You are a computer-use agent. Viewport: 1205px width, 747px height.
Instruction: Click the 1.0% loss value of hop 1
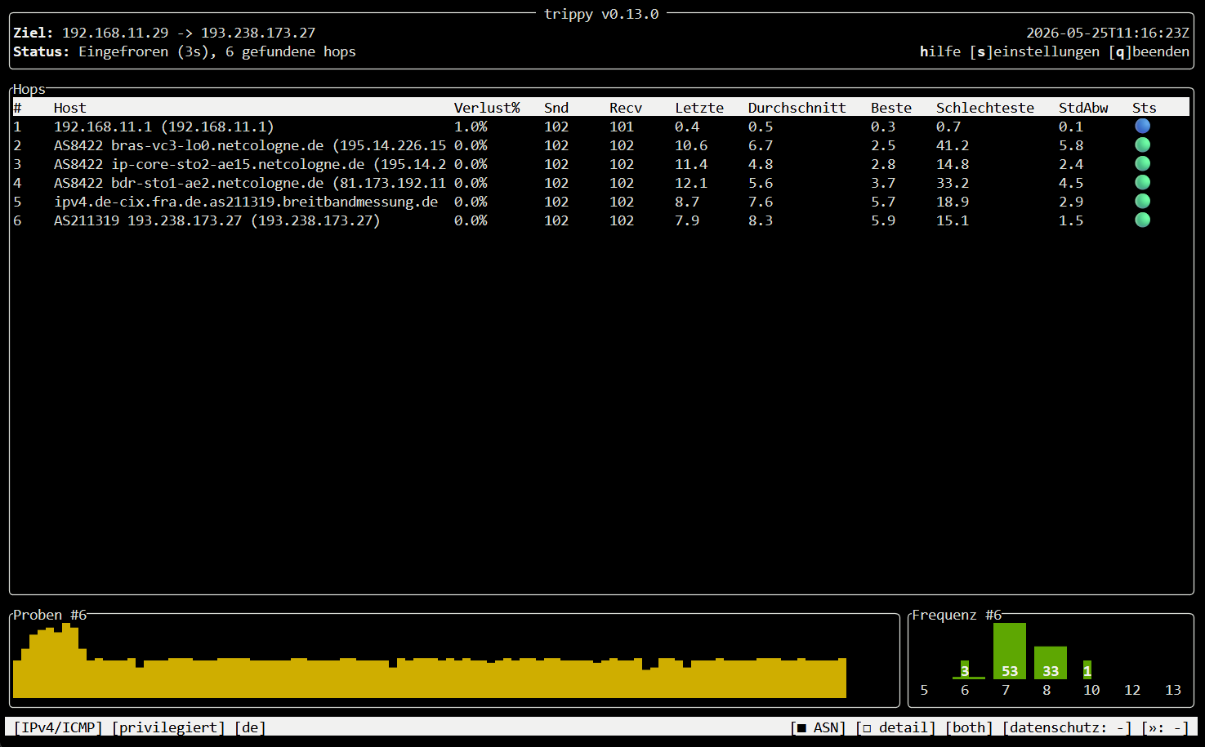[x=471, y=127]
